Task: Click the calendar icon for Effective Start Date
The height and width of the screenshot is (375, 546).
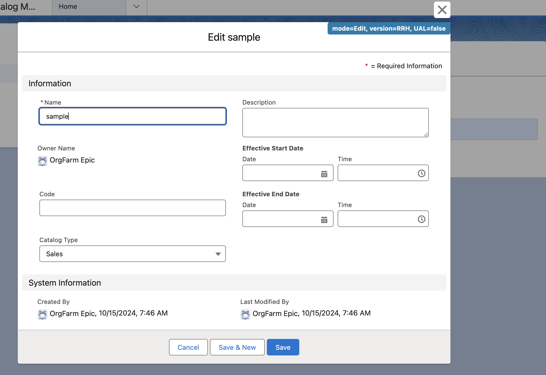Action: [x=325, y=173]
